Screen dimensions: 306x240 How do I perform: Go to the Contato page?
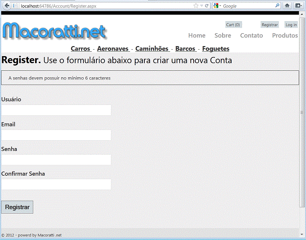[251, 35]
